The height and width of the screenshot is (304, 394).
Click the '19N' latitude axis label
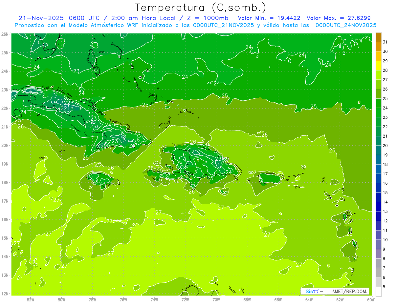point(5,164)
